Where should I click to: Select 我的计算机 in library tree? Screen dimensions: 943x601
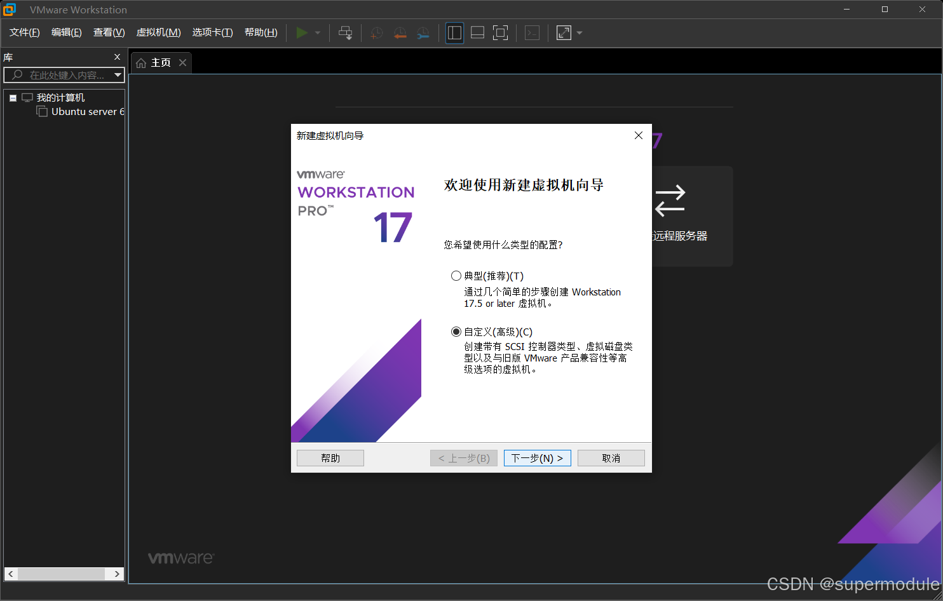(60, 98)
